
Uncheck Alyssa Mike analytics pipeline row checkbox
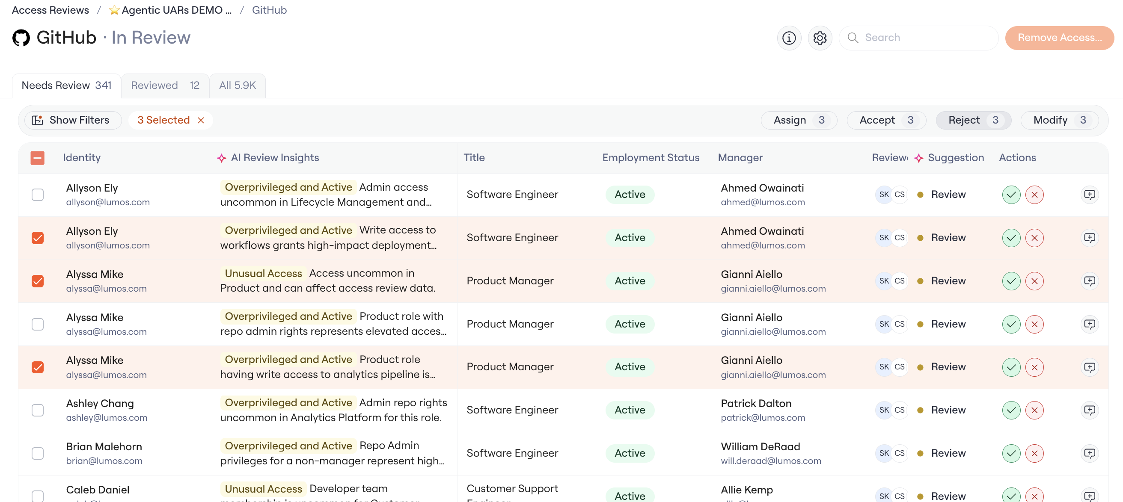click(x=38, y=367)
